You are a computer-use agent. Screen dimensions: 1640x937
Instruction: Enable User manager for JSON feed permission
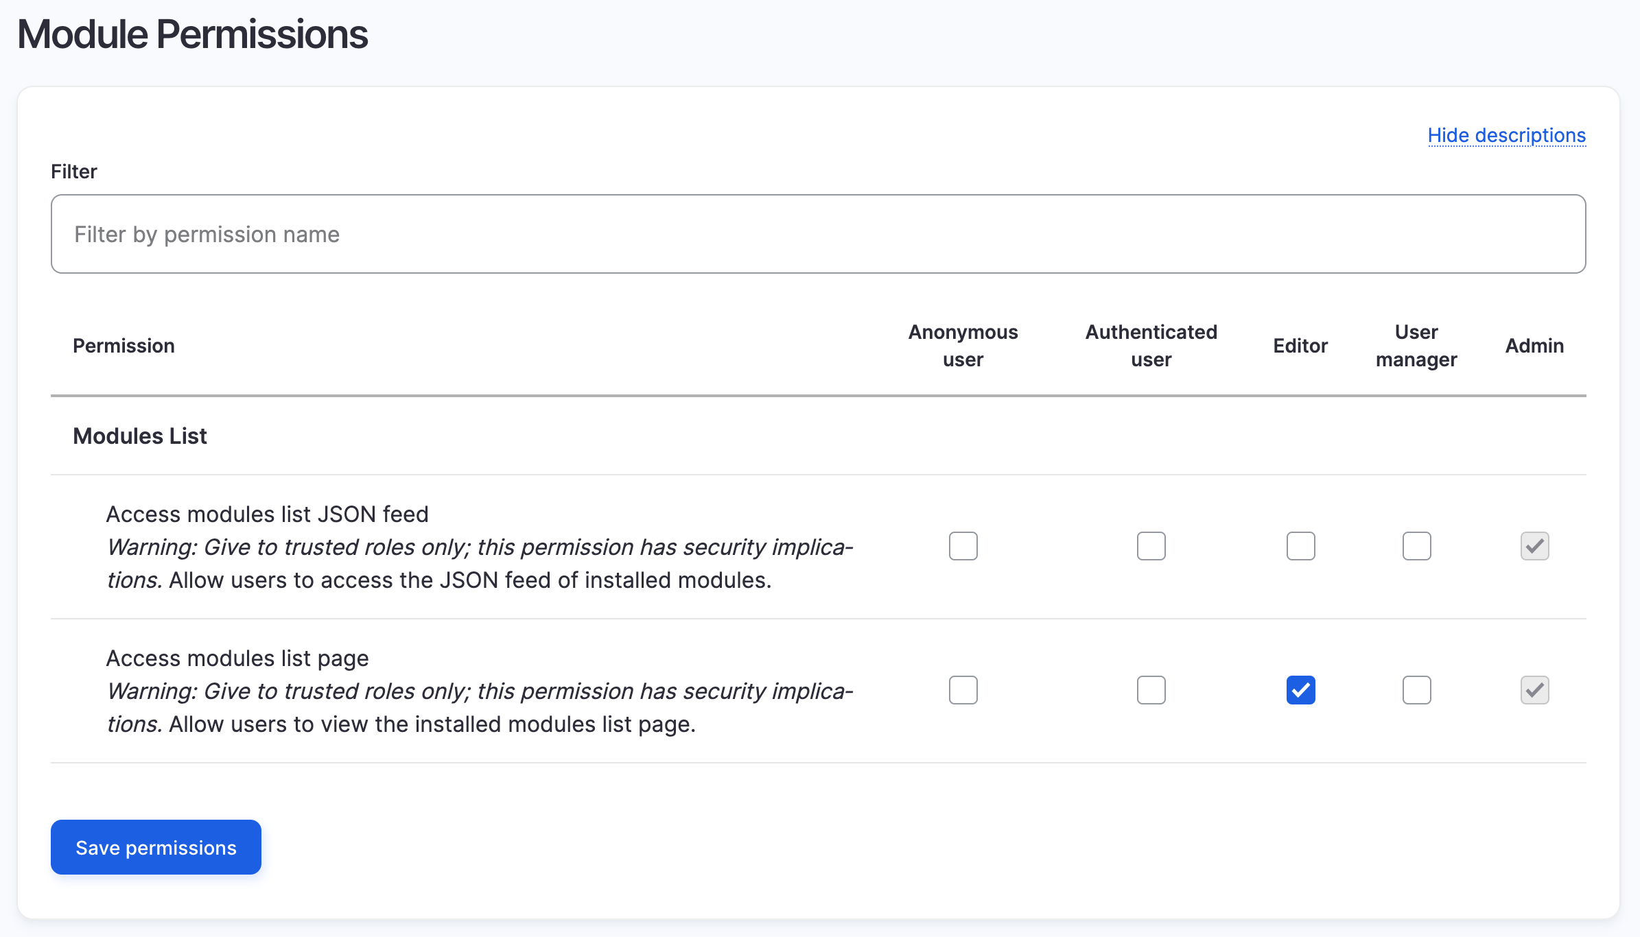(x=1416, y=546)
